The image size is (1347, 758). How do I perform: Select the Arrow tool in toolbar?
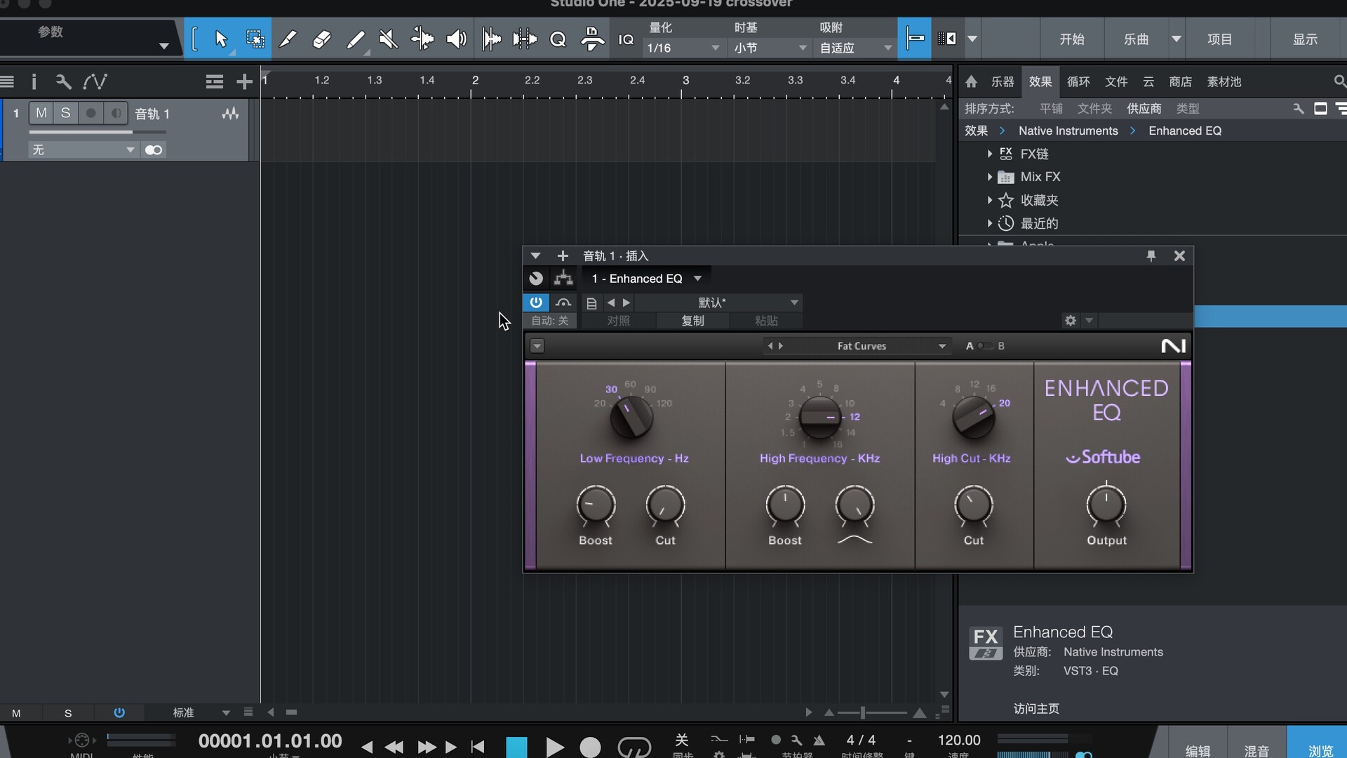tap(221, 39)
